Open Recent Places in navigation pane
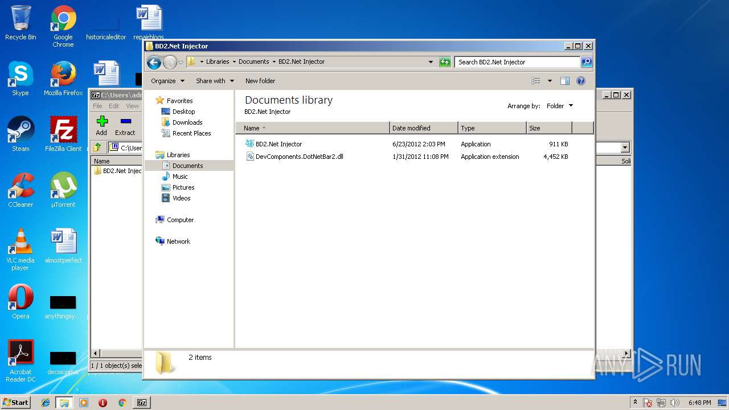 191,133
